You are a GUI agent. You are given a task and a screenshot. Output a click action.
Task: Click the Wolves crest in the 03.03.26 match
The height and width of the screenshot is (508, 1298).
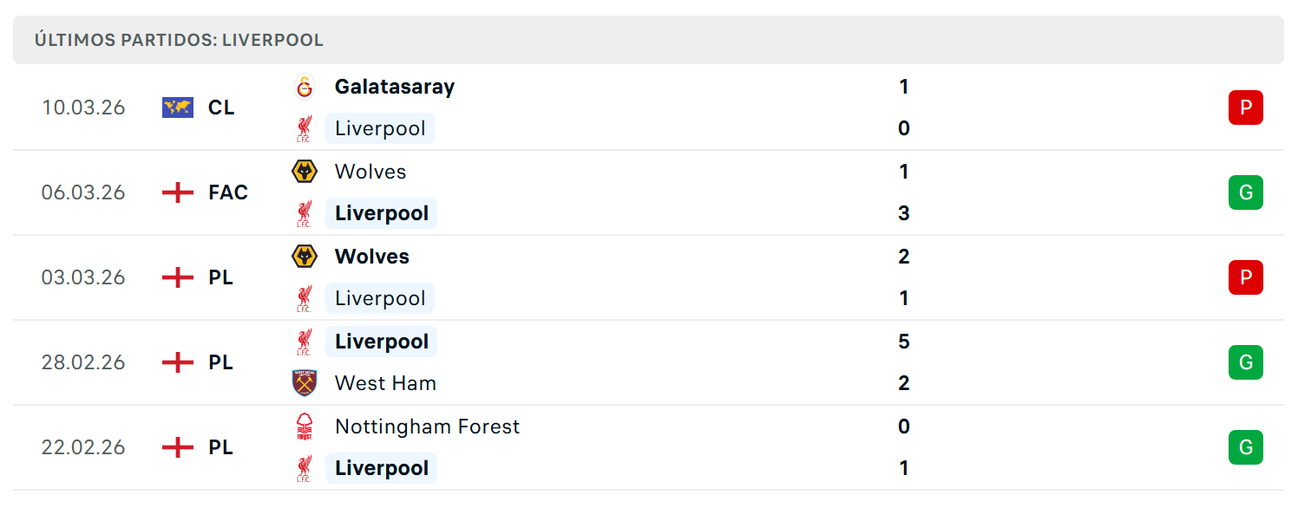(x=304, y=257)
